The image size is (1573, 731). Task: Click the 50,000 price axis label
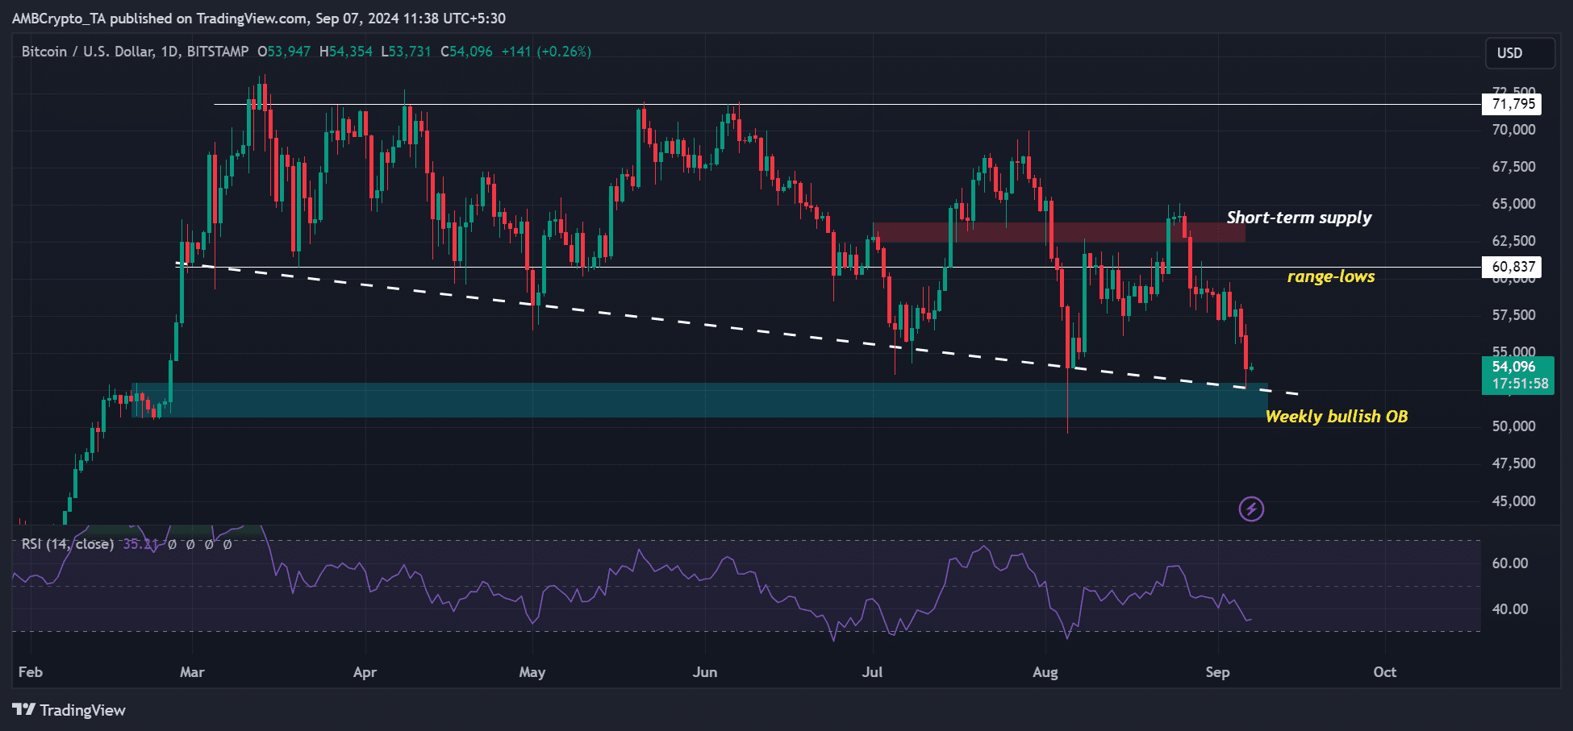(x=1514, y=426)
